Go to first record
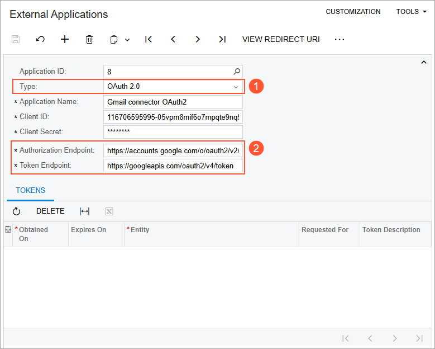 pos(149,39)
